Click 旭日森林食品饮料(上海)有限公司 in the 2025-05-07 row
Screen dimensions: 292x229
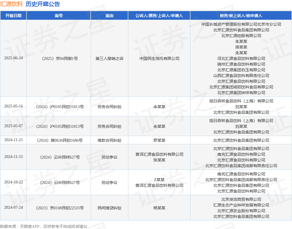241,121
